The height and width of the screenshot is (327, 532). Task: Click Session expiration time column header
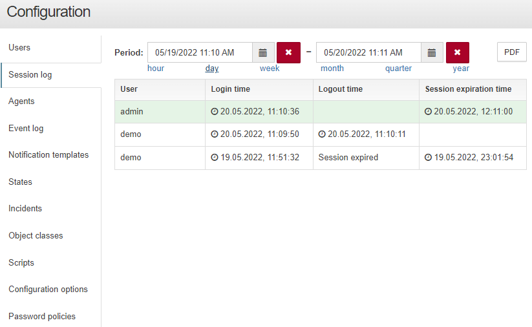point(473,89)
